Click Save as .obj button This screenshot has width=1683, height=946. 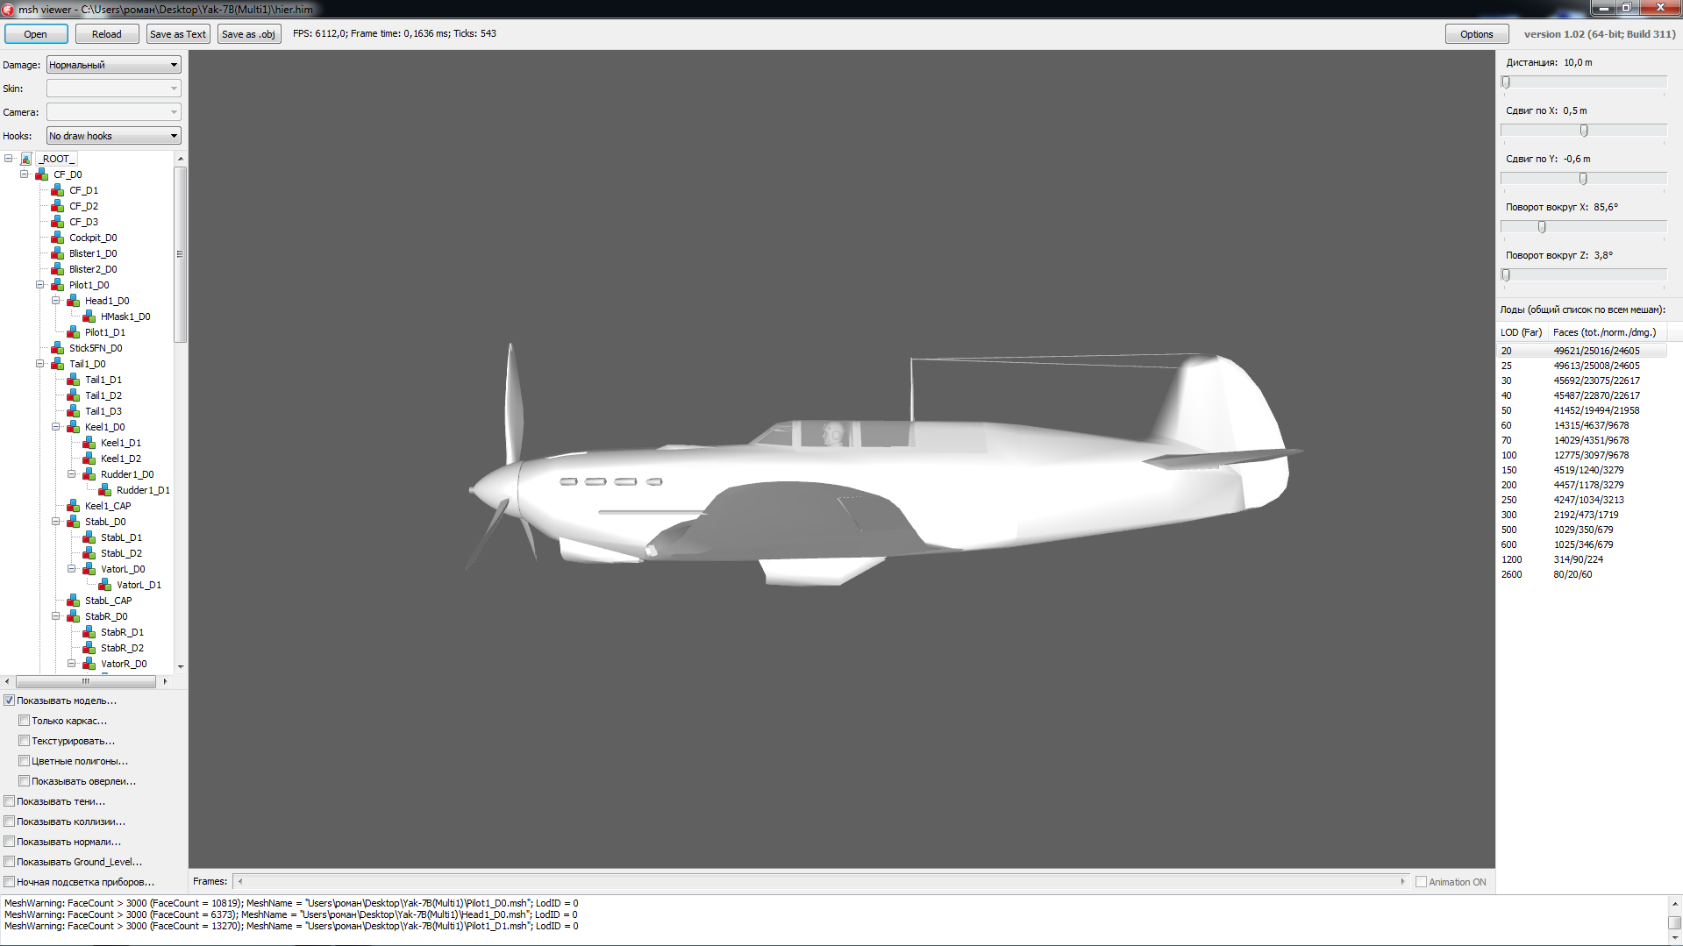pyautogui.click(x=248, y=34)
